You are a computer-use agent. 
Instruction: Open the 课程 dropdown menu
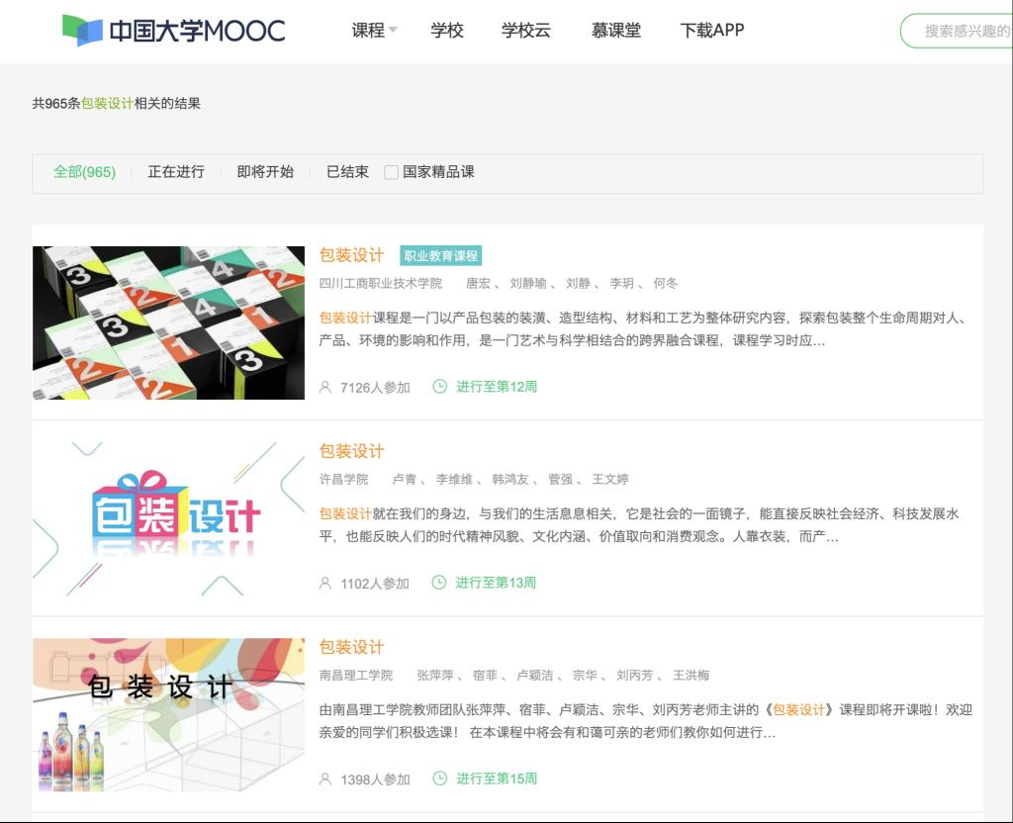(x=374, y=31)
